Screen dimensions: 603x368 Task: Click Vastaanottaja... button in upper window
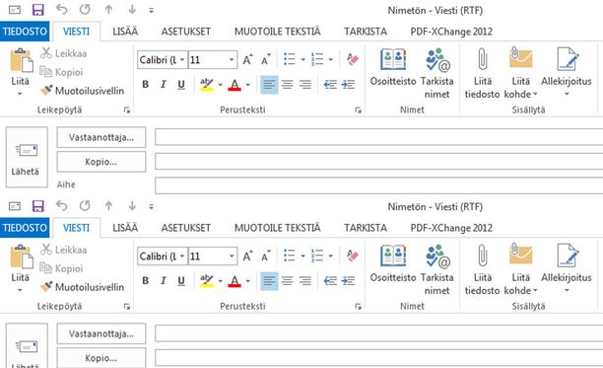[101, 137]
